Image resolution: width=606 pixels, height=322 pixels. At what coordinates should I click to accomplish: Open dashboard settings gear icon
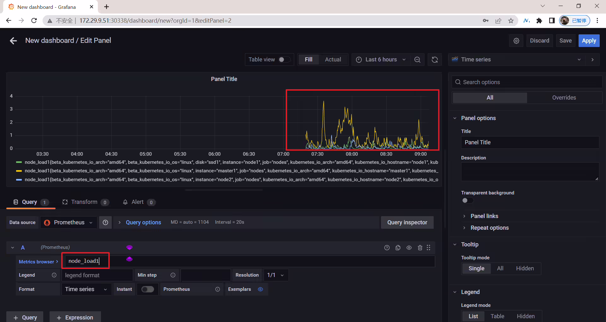click(516, 41)
